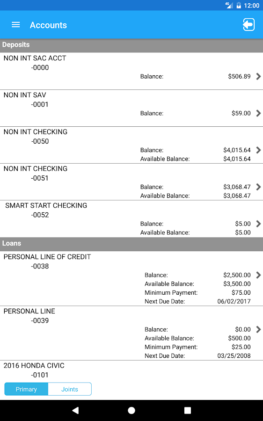Open account -0000 details via chevron
The image size is (263, 421).
click(258, 76)
